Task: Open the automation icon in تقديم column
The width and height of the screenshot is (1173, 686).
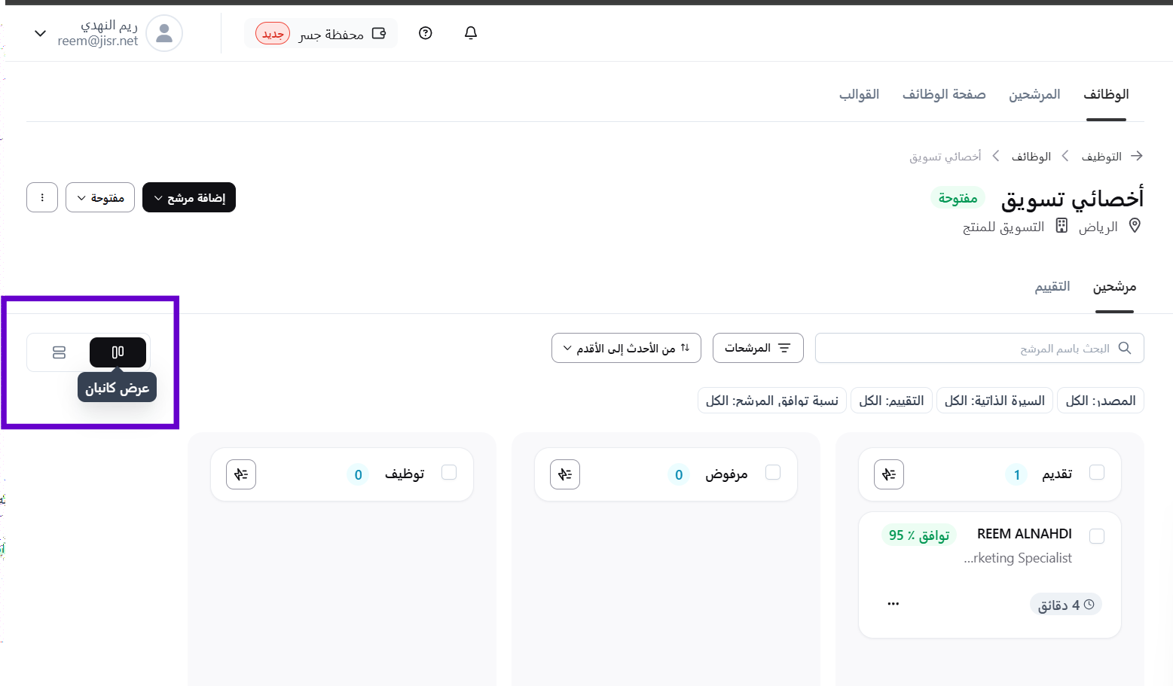Action: tap(889, 474)
